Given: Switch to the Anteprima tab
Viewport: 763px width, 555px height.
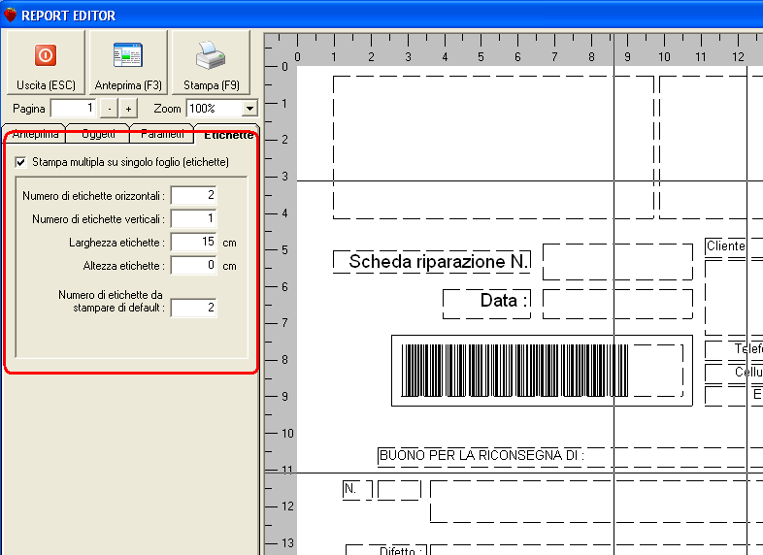Looking at the screenshot, I should 35,135.
